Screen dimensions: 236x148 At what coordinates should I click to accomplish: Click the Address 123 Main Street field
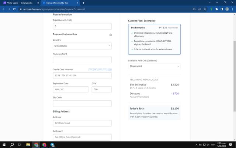click(x=82, y=123)
